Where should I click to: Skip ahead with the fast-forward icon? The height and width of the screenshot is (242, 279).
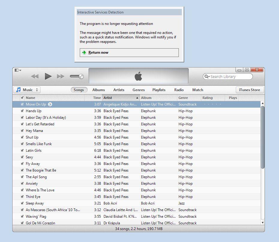[61, 76]
